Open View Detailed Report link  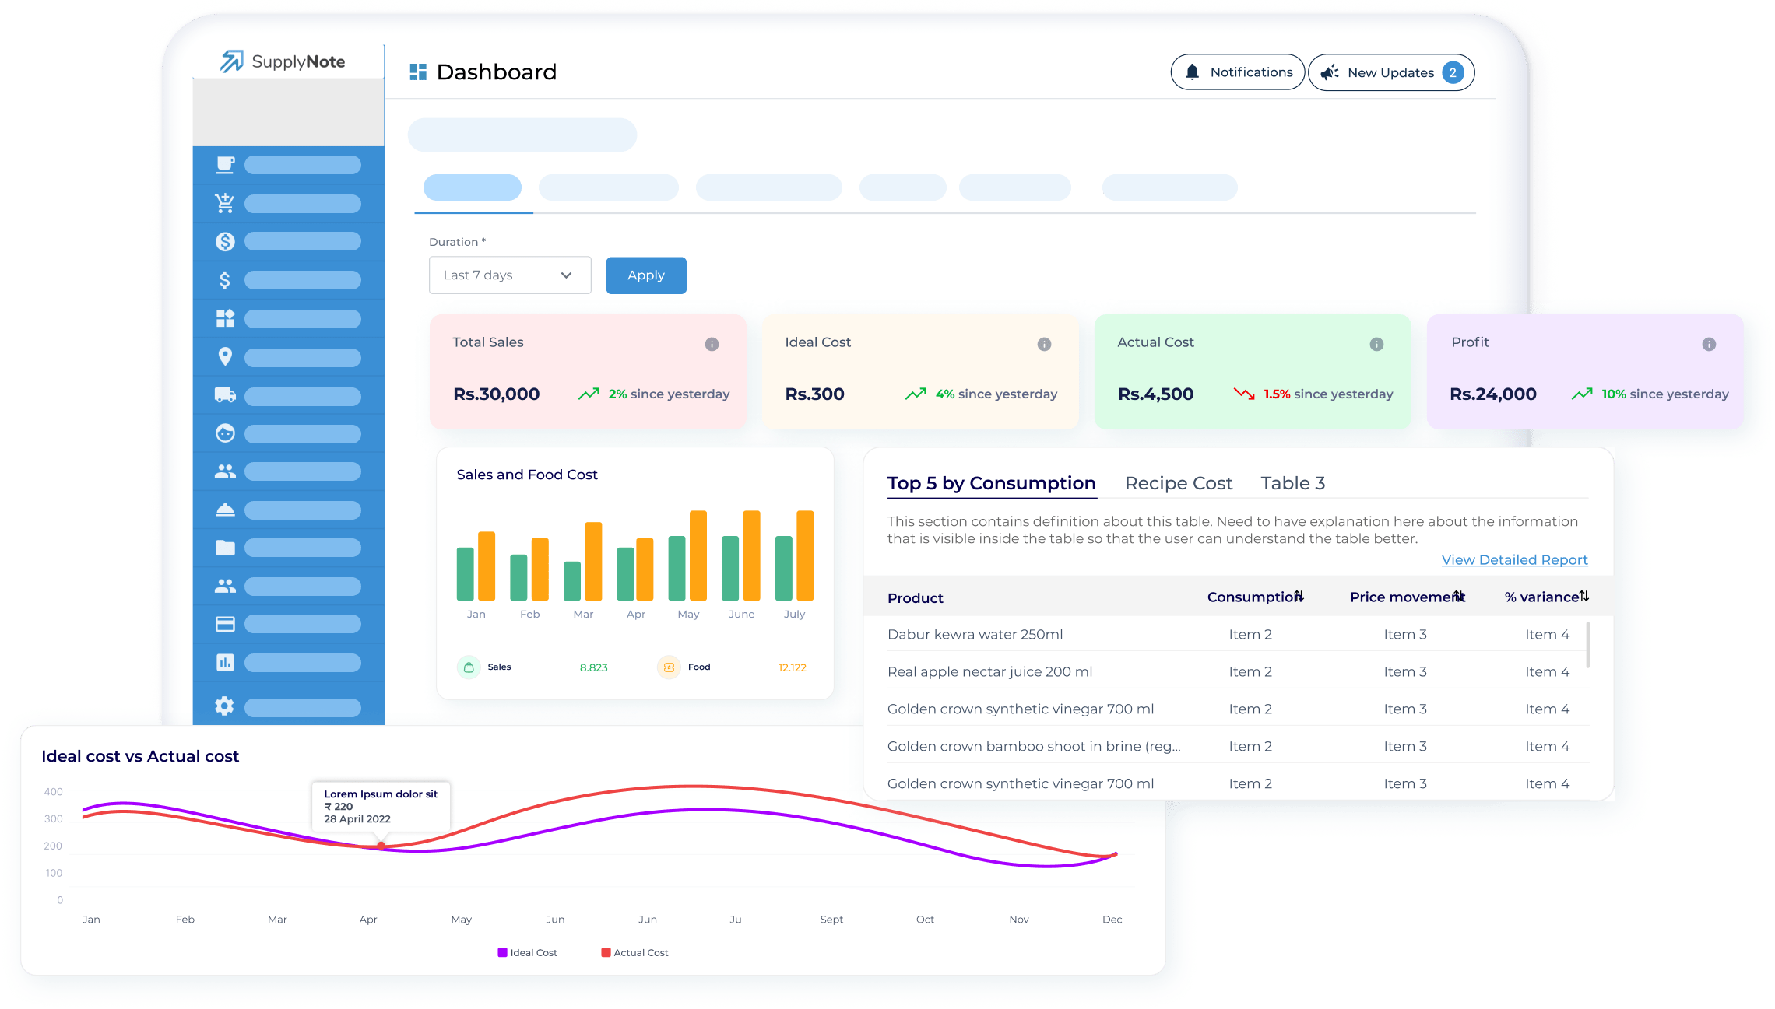[1514, 559]
